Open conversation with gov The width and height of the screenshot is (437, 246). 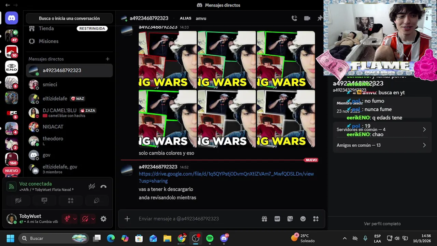69,155
